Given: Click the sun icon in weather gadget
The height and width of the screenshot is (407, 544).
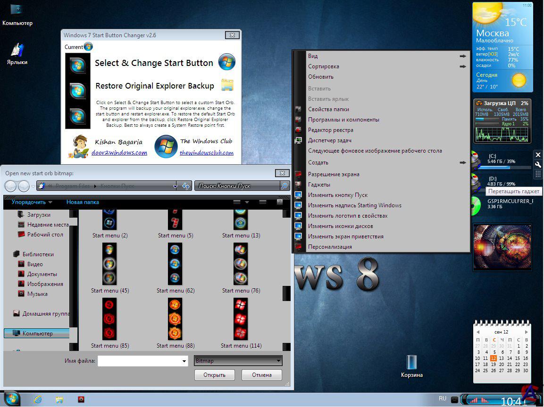Looking at the screenshot, I should pos(519,80).
